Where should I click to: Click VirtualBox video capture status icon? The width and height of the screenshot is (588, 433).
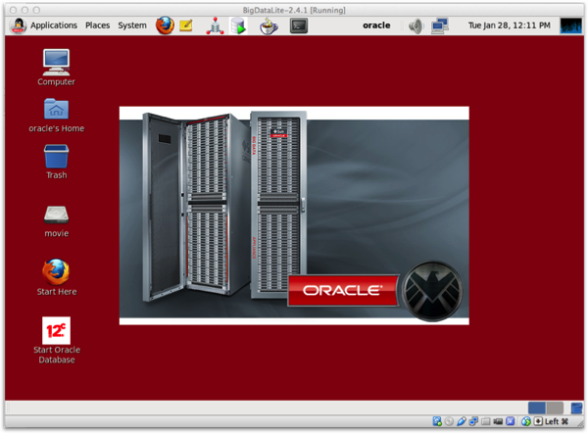(498, 422)
